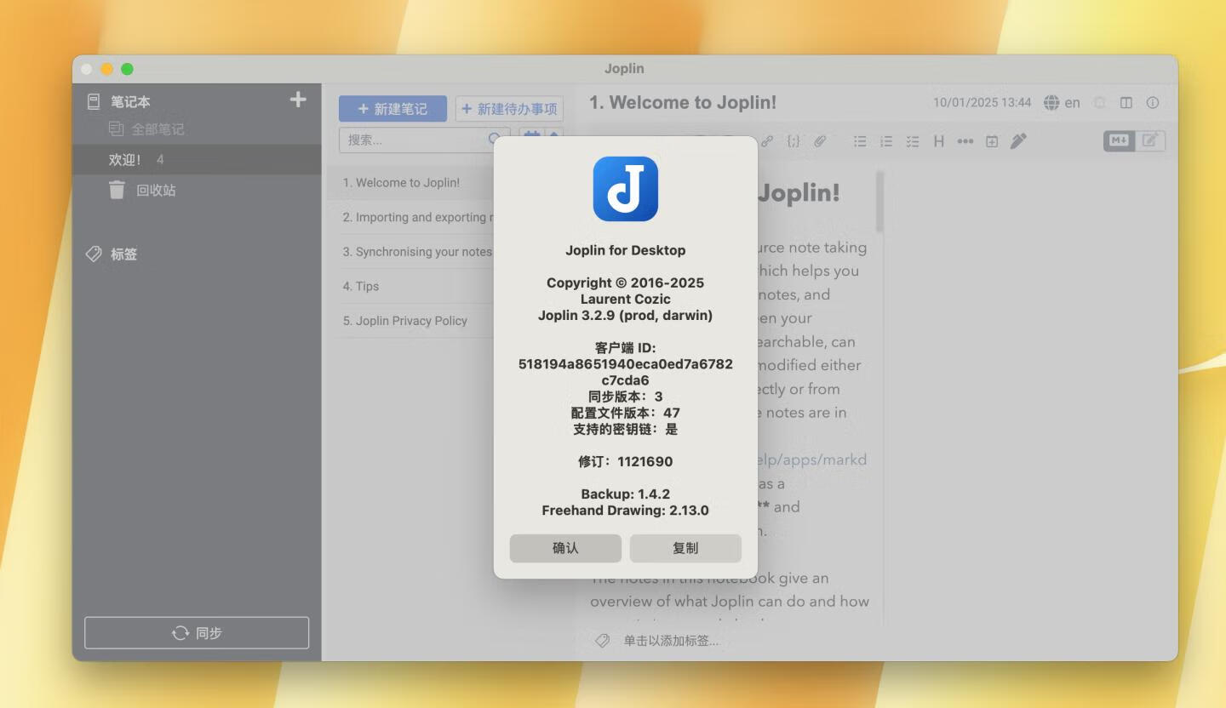This screenshot has height=708, width=1226.
Task: Switch to rich text editor toggle
Action: [1150, 140]
